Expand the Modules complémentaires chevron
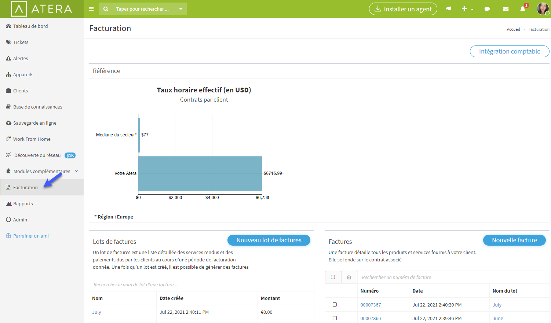Image resolution: width=551 pixels, height=323 pixels. coord(76,171)
